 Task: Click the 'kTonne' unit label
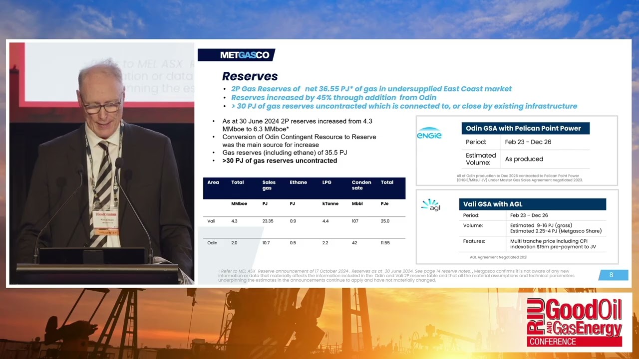[x=330, y=204]
